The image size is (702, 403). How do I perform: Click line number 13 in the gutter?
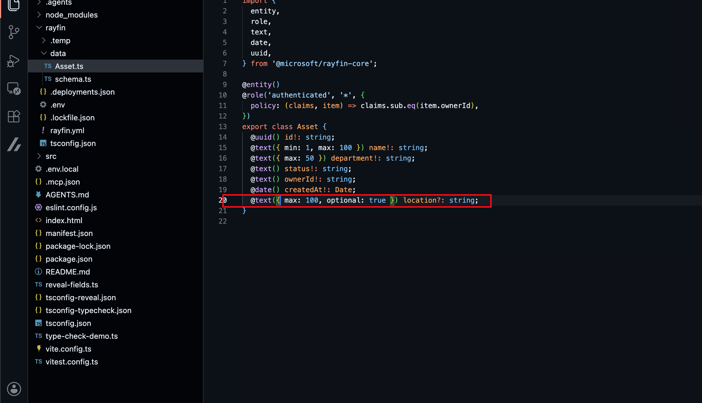pyautogui.click(x=223, y=127)
